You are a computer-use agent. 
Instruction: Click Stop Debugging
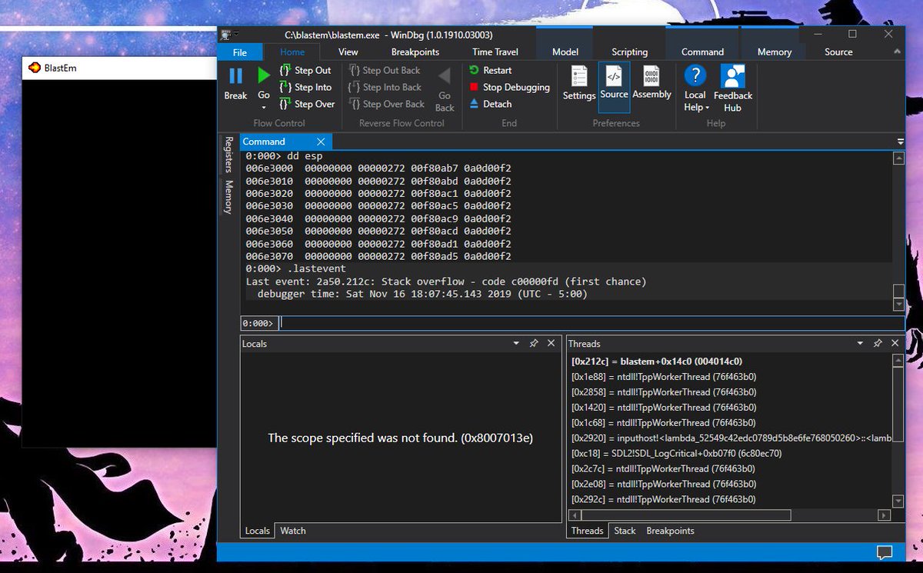(509, 87)
